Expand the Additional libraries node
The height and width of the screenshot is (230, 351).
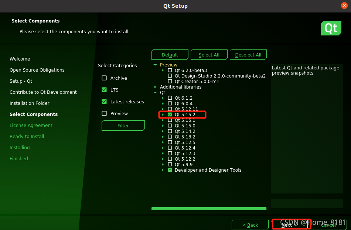(155, 87)
